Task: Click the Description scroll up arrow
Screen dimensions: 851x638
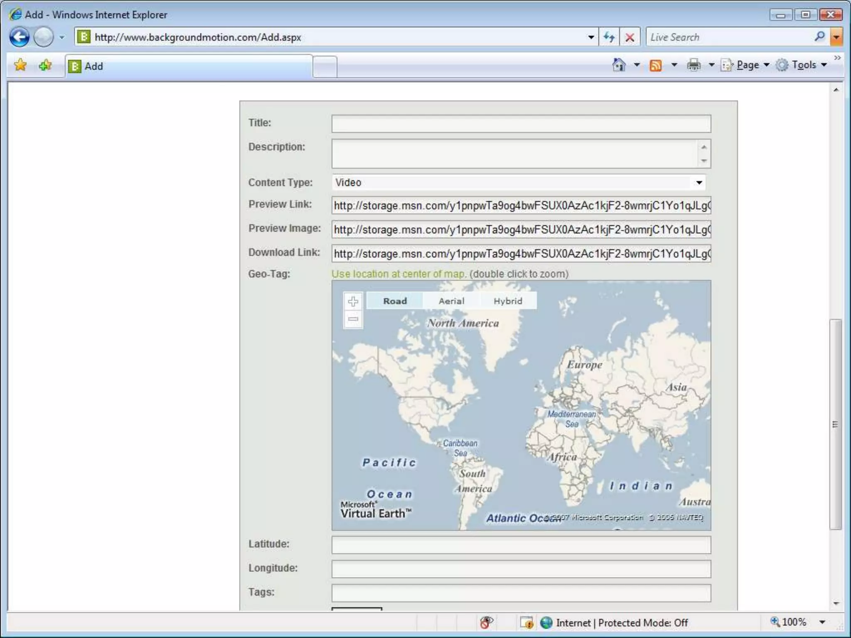Action: pos(703,147)
